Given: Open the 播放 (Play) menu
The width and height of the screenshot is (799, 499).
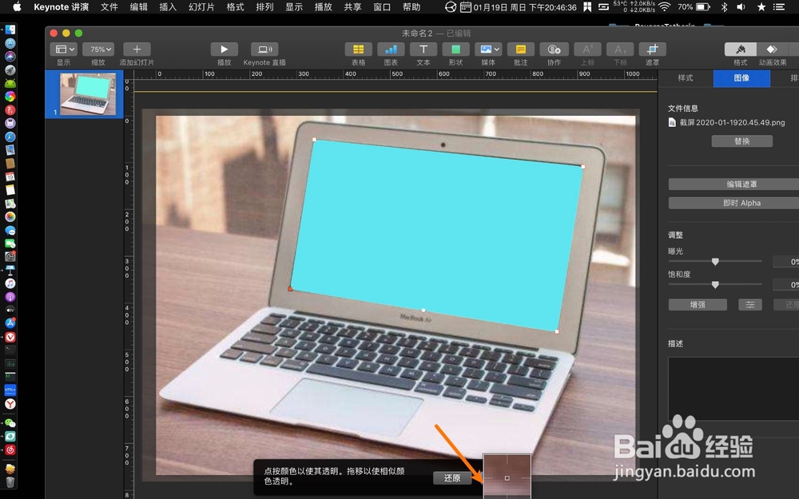Looking at the screenshot, I should [323, 6].
